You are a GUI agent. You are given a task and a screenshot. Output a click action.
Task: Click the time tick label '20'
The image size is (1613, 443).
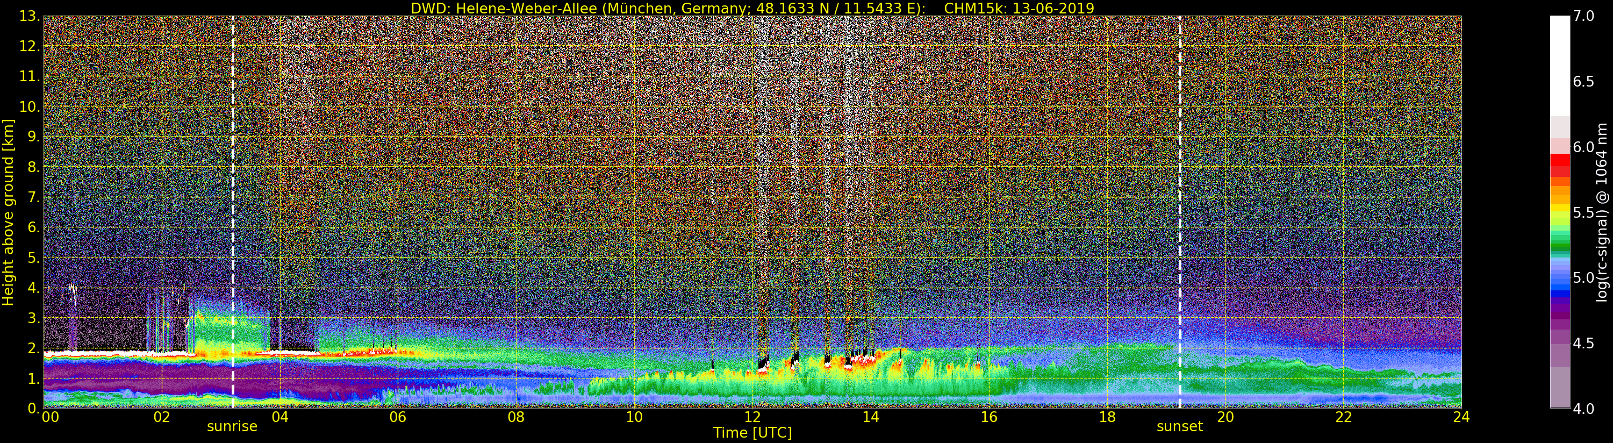point(1225,417)
